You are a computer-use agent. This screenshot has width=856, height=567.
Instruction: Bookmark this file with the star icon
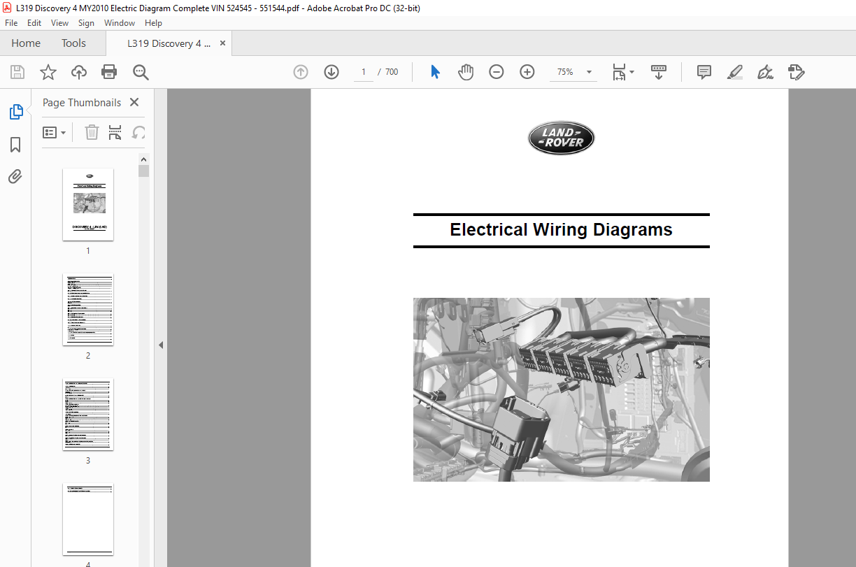48,72
